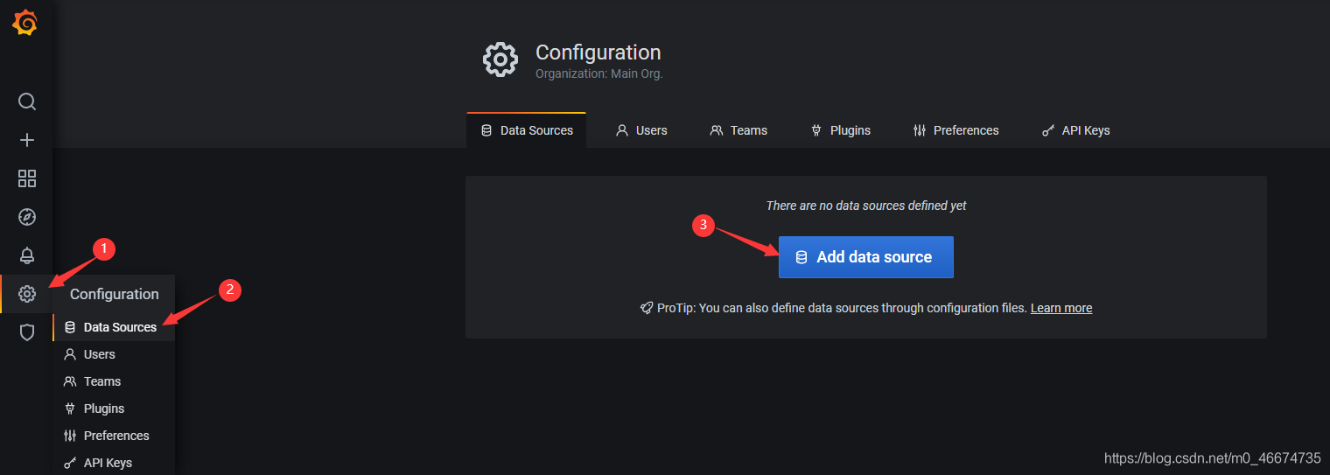Select Teams in the Configuration flyout
Viewport: 1330px width, 475px height.
point(101,381)
